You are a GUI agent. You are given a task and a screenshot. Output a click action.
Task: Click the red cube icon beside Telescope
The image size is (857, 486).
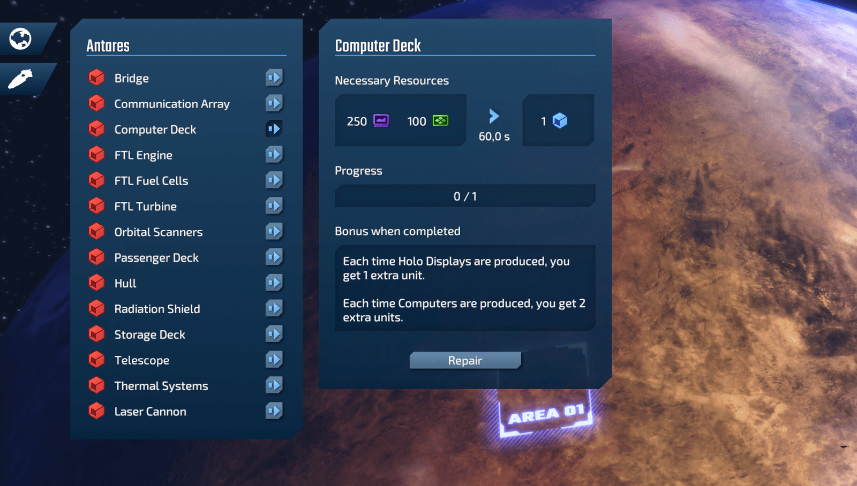96,360
